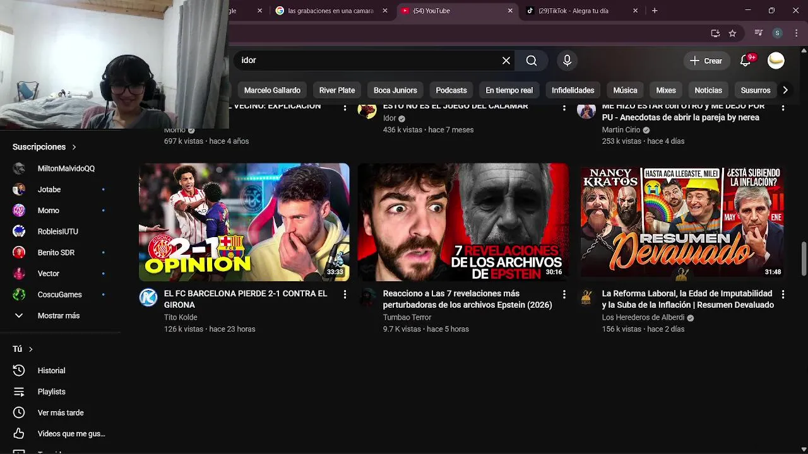Select the (54) YouTube tab
808x454 pixels.
click(457, 11)
